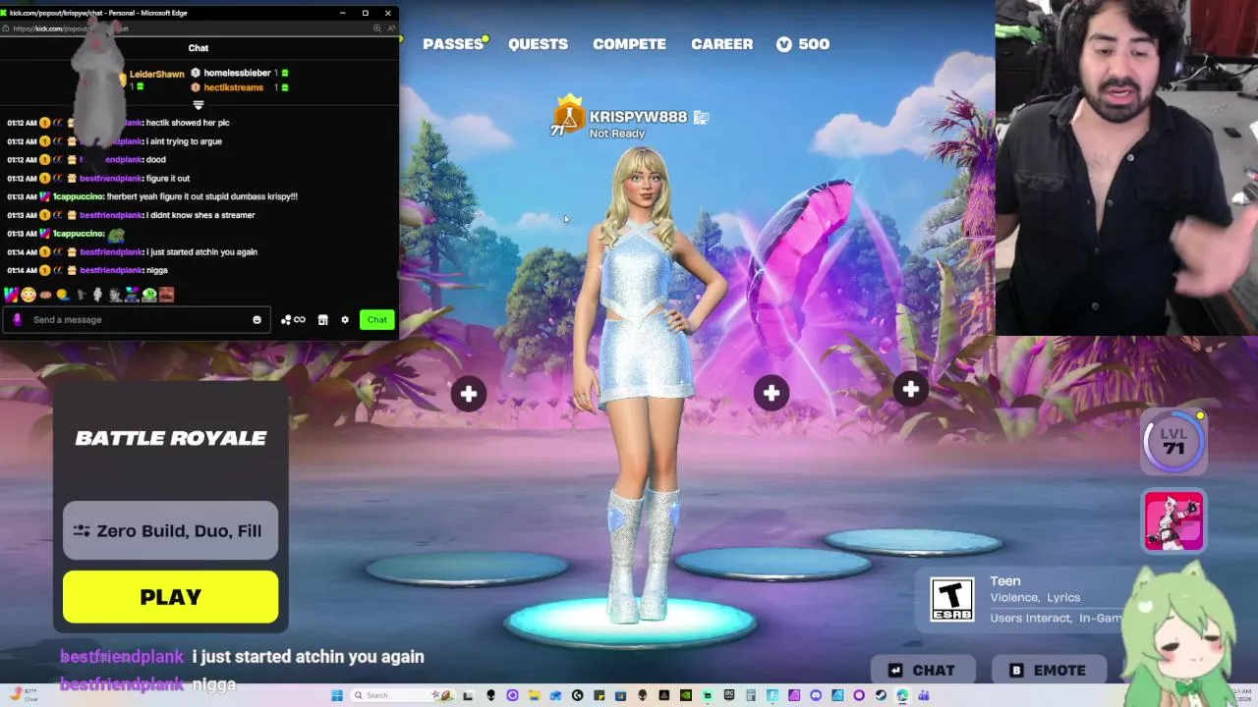
Task: Click the Send a message input field
Action: coord(138,319)
